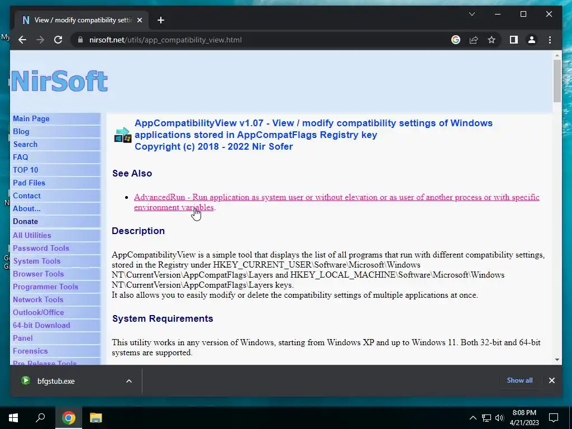
Task: Open the Chrome side panel
Action: [x=514, y=40]
